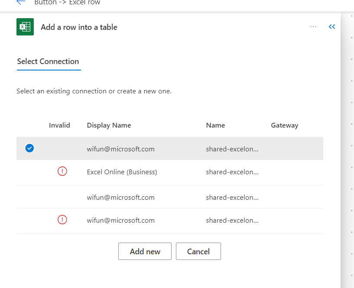Click the red exclamation icon in the fourth row
This screenshot has height=288, width=354.
pyautogui.click(x=62, y=220)
